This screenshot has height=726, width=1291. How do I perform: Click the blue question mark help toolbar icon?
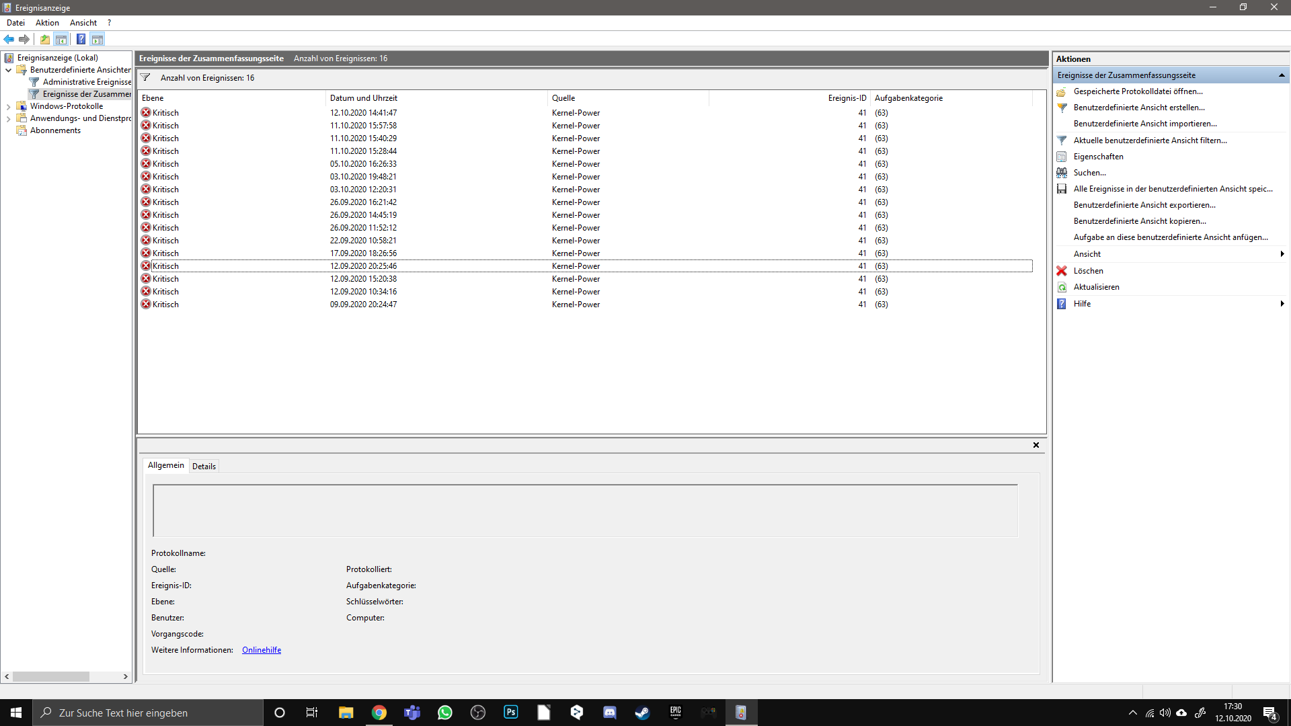point(81,39)
